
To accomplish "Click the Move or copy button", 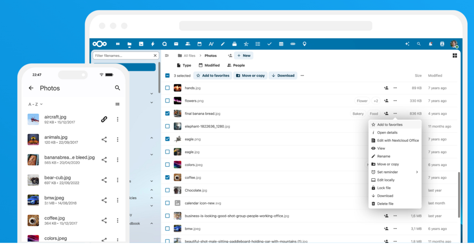I will [250, 75].
